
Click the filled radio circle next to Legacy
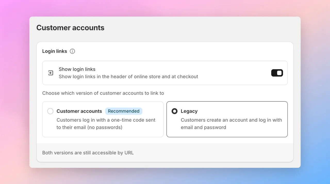coord(175,111)
